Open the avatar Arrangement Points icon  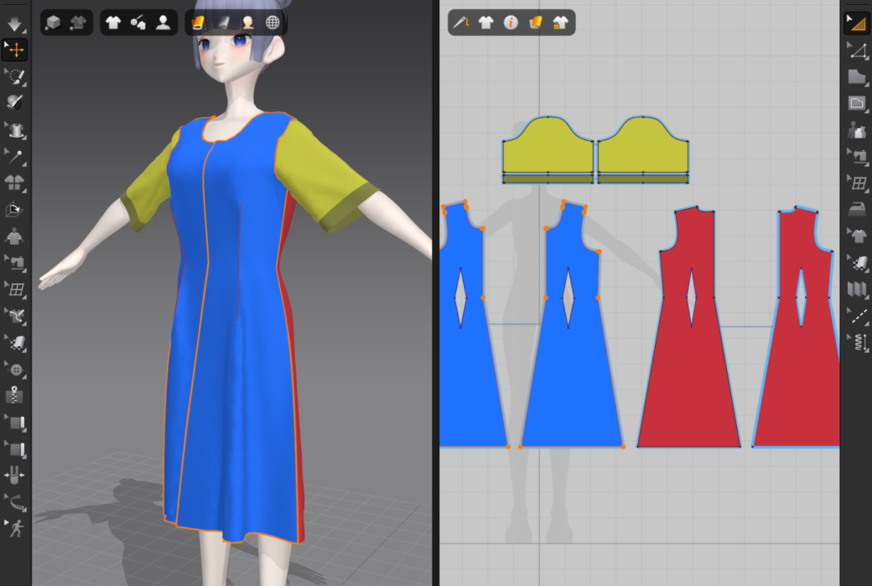(14, 236)
